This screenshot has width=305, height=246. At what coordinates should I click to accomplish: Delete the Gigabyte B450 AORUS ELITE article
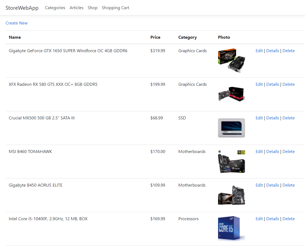(289, 185)
